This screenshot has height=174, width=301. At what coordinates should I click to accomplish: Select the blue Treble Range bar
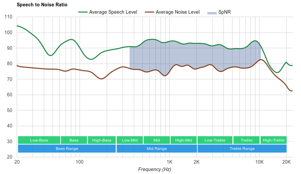[x=242, y=149]
